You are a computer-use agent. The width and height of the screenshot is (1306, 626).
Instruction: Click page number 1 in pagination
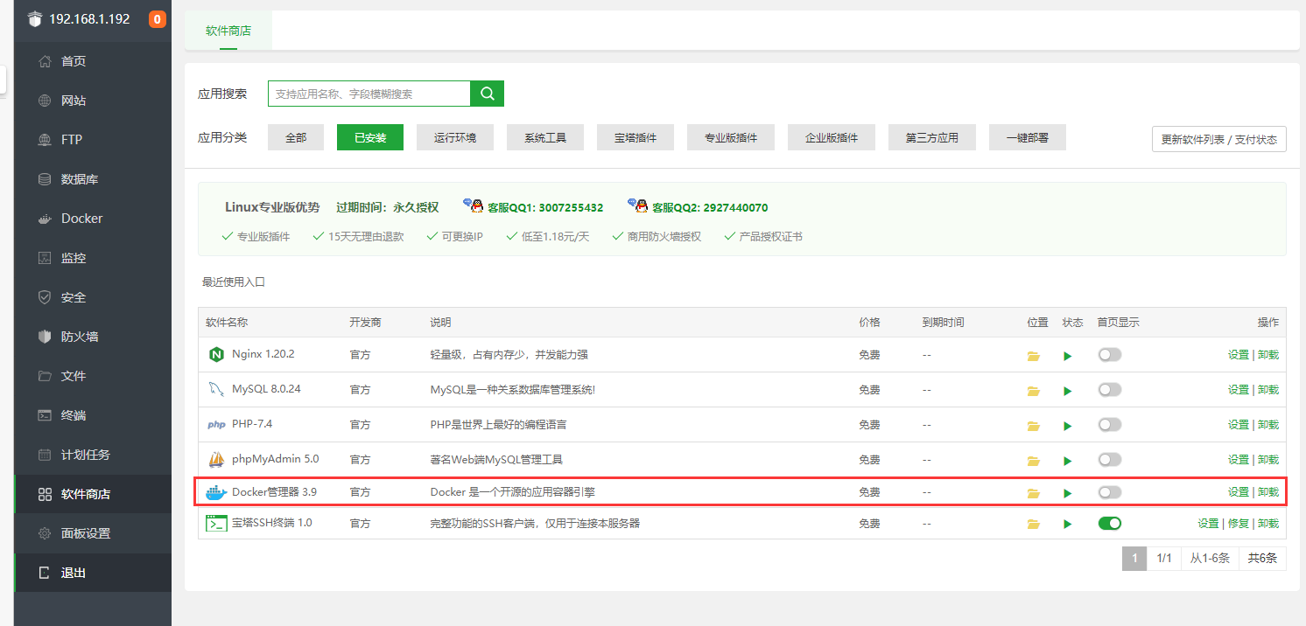click(1134, 558)
